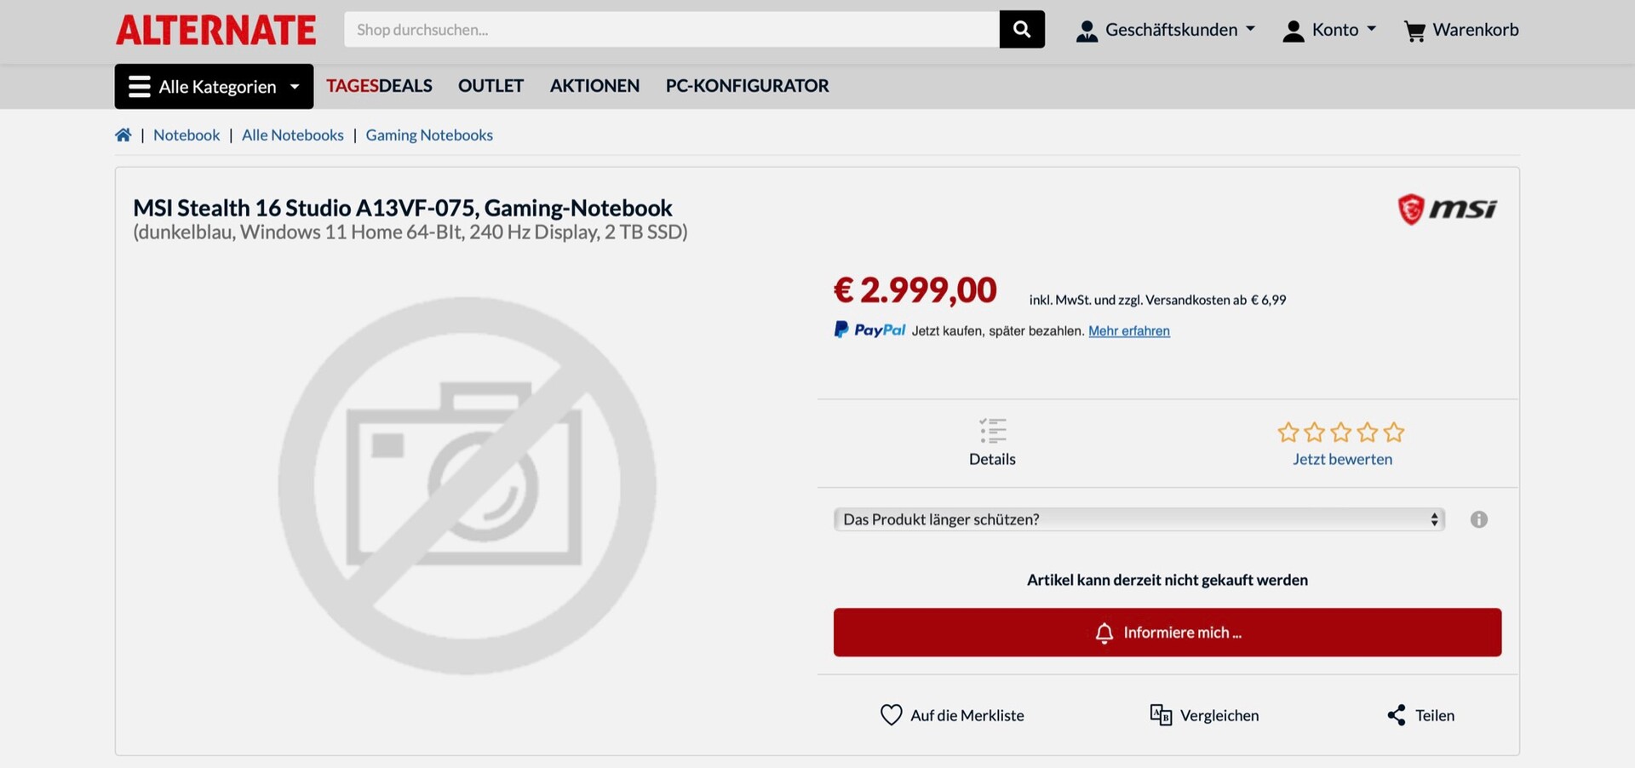The height and width of the screenshot is (768, 1635).
Task: Open the Konto account dropdown
Action: tap(1329, 31)
